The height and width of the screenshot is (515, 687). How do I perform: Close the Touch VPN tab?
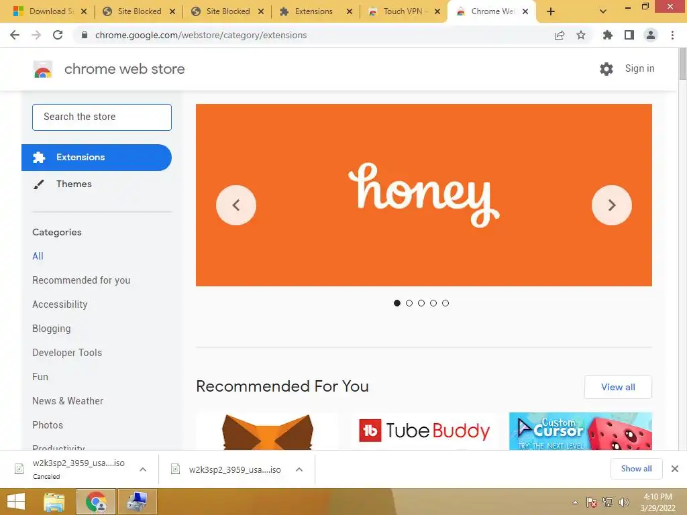pos(437,11)
